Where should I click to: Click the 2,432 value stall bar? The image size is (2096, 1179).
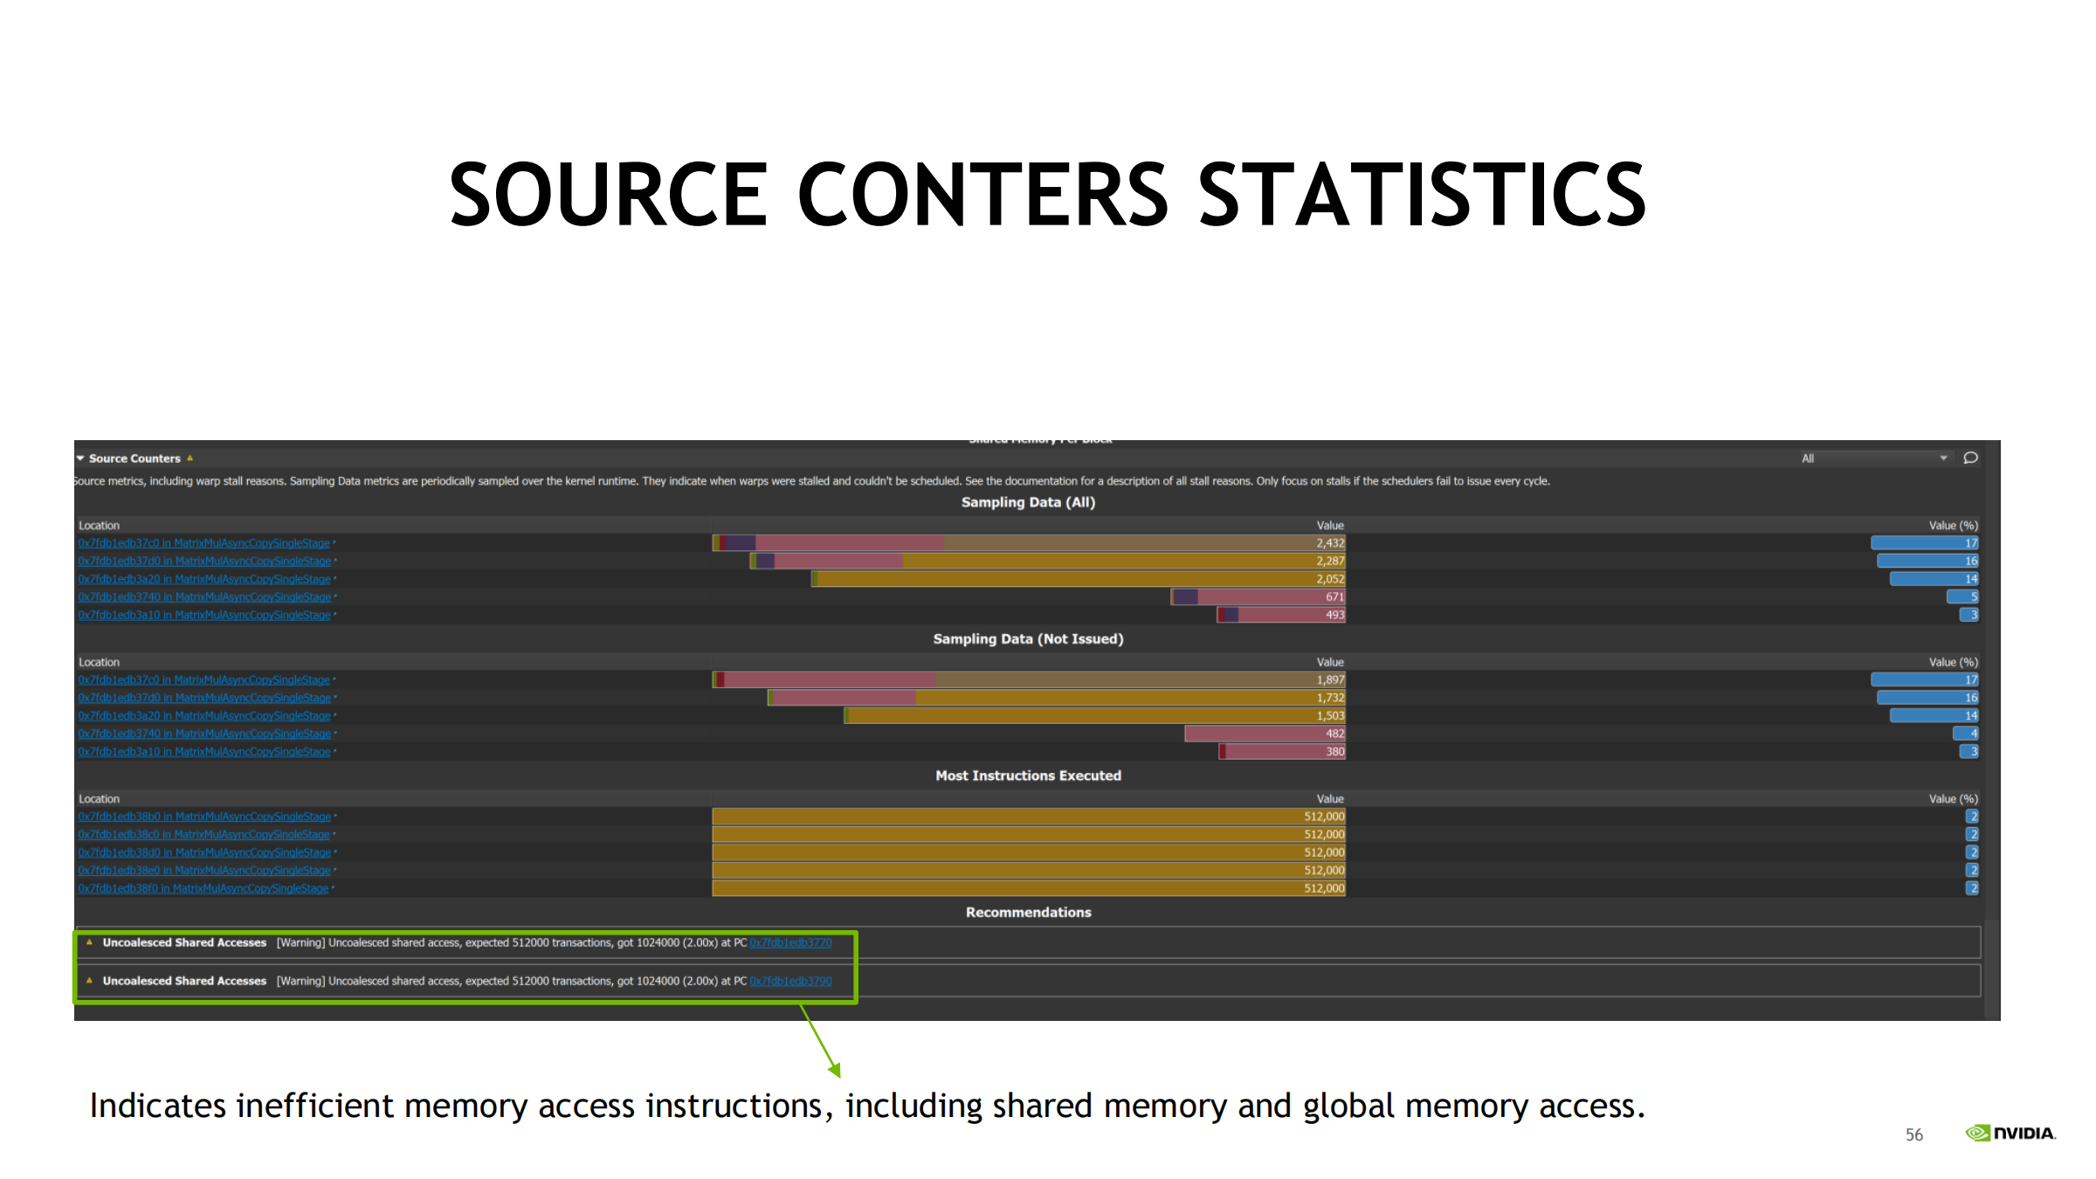coord(1028,543)
